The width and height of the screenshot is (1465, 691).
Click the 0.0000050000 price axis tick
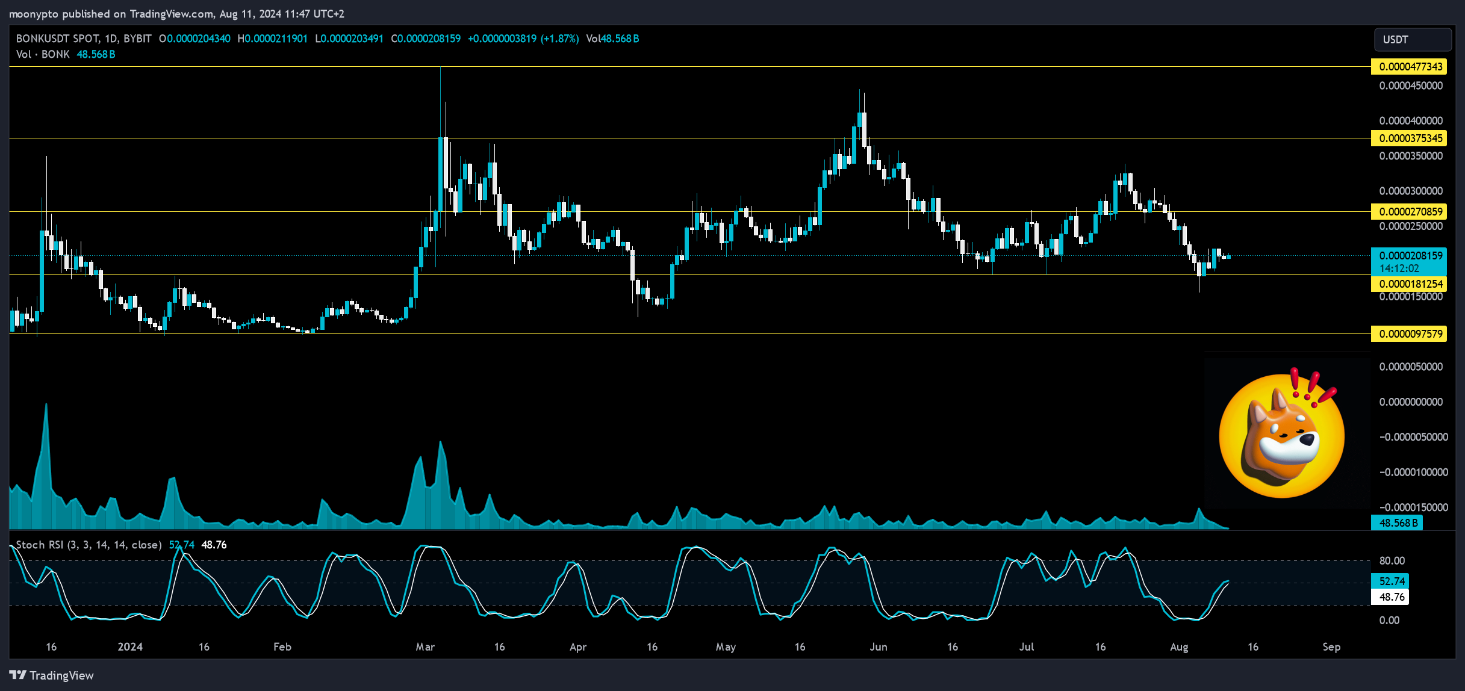pos(1411,367)
